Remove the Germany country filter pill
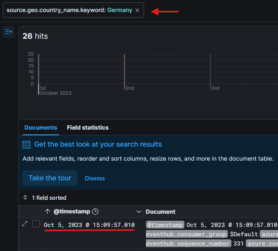The width and height of the screenshot is (278, 251). tap(137, 10)
